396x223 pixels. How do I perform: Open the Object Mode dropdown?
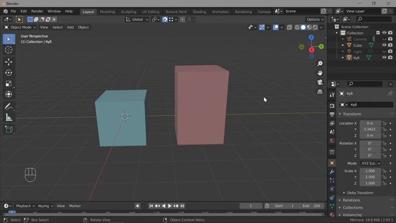(x=20, y=27)
